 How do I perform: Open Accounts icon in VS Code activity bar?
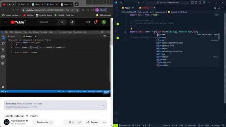(117, 113)
